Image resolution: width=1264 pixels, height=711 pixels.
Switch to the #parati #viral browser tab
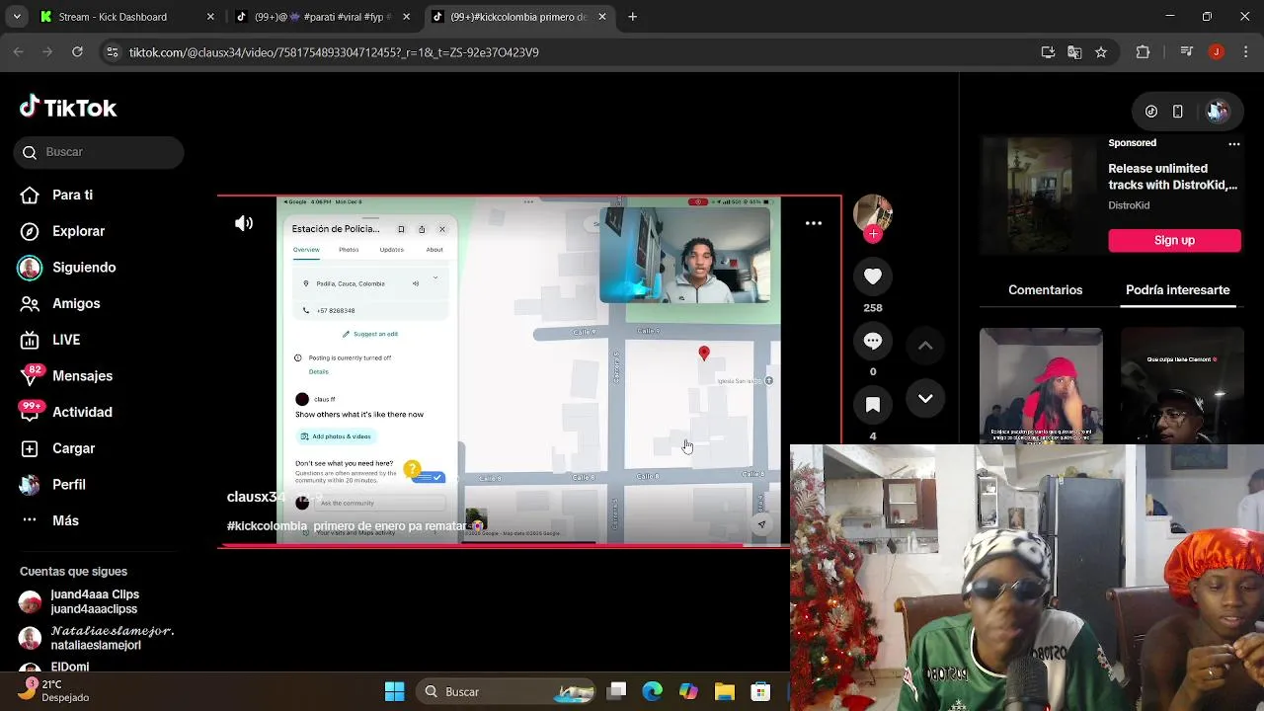(323, 17)
